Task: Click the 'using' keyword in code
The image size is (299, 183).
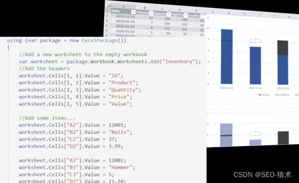Action: [15, 41]
